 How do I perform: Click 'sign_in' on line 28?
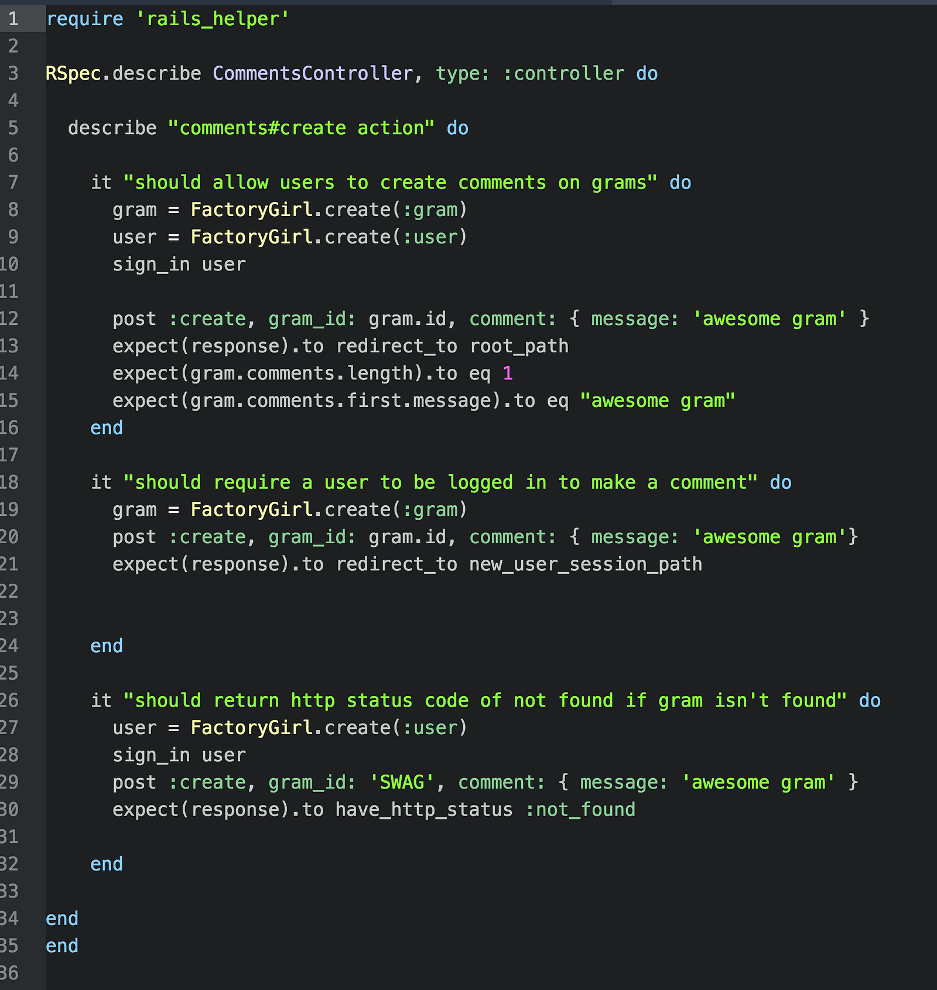(152, 755)
